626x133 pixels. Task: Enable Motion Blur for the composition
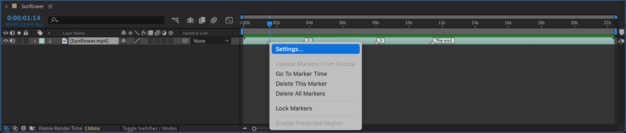[214, 20]
